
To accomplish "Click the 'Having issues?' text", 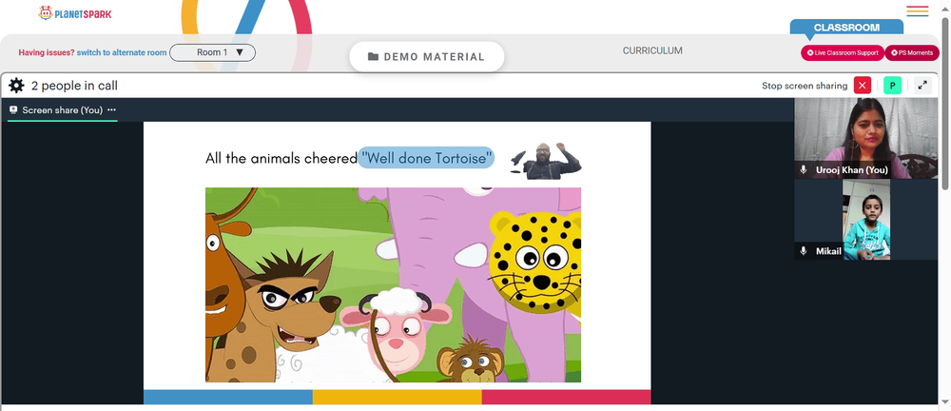I will click(47, 52).
